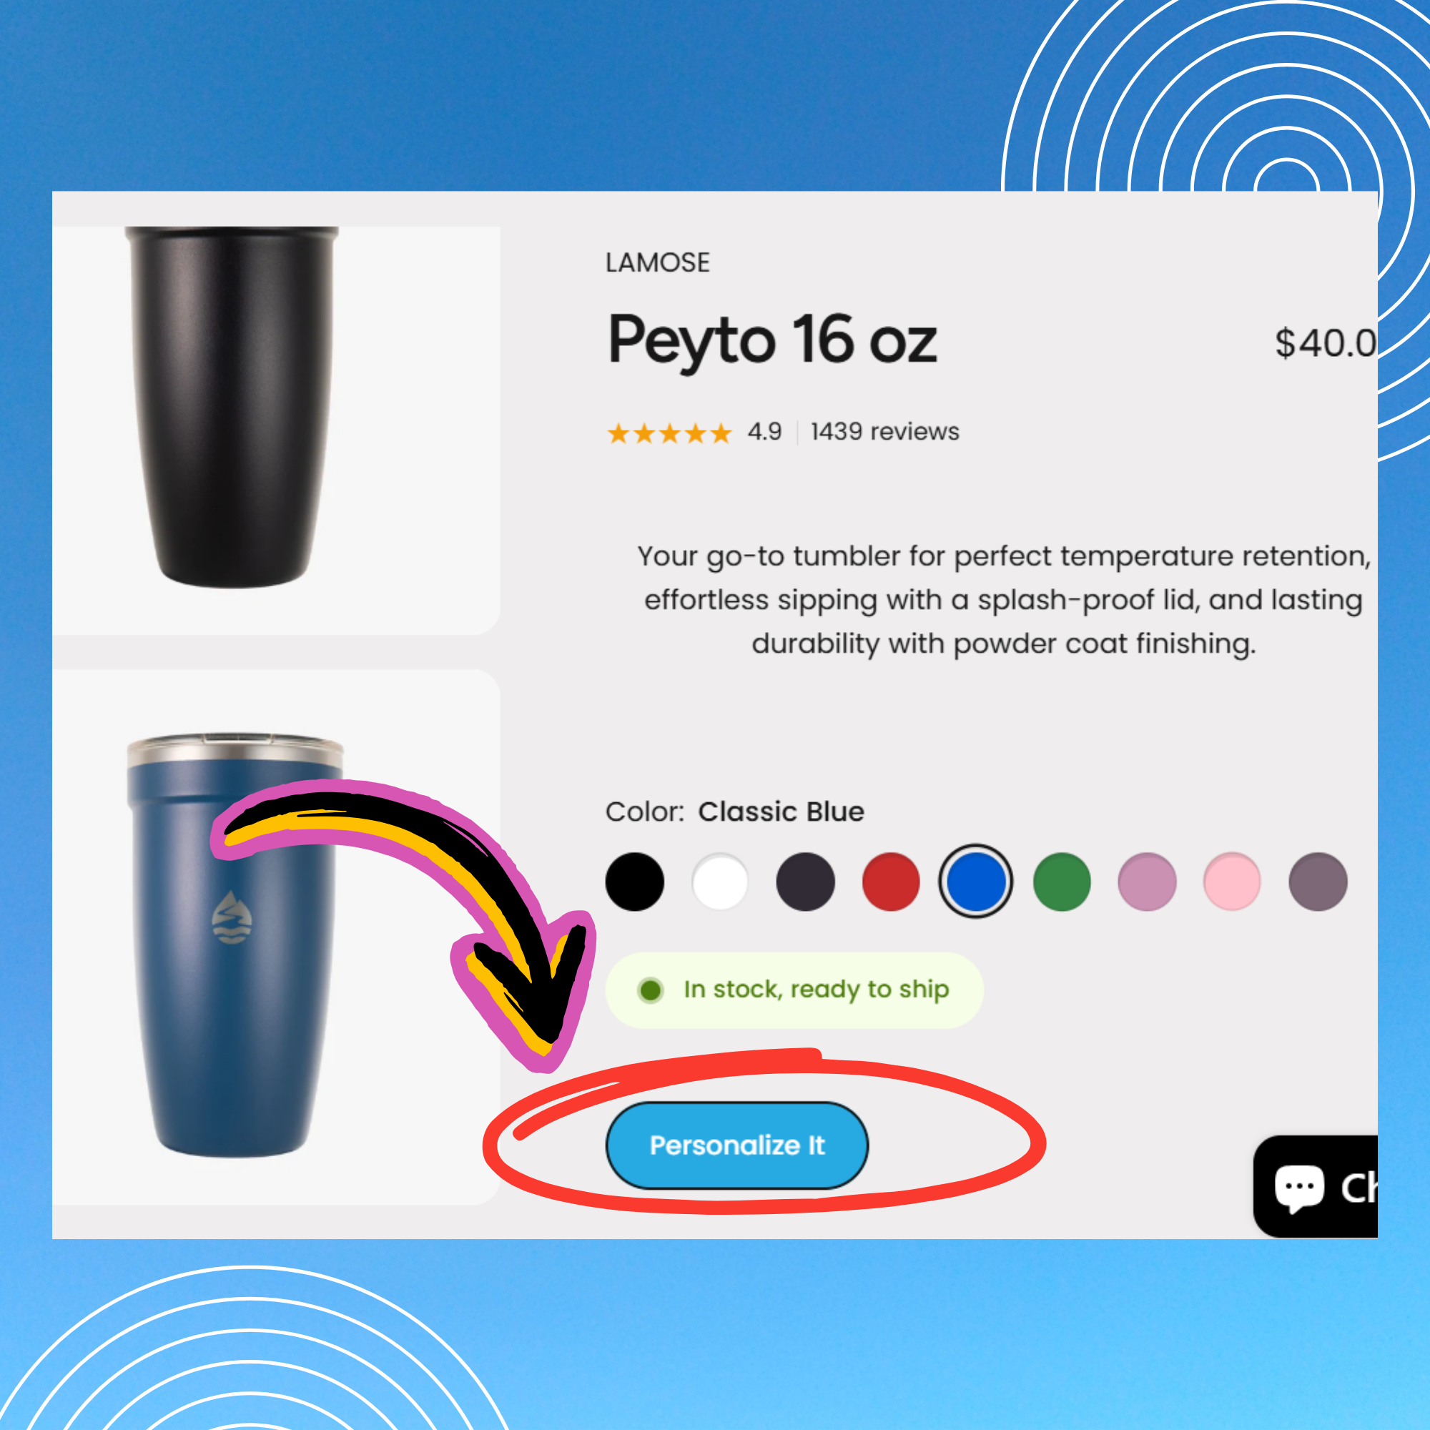Click the LAMOSE brand name
This screenshot has width=1430, height=1430.
pyautogui.click(x=657, y=262)
